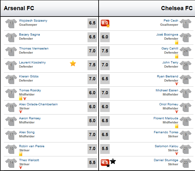The height and width of the screenshot is (171, 195).
Task: Open Fernando Torres player link
Action: (166, 132)
